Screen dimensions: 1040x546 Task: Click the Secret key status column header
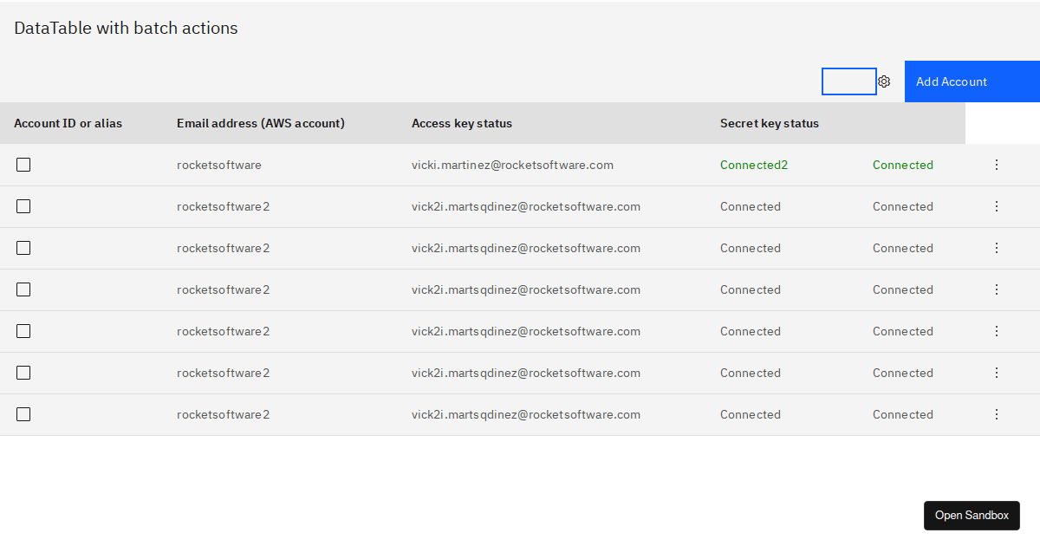[x=770, y=123]
